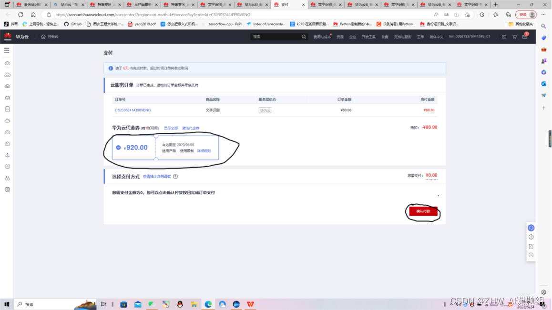The width and height of the screenshot is (552, 310).
Task: Open the hamburger menu in the left sidebar
Action: (x=7, y=50)
